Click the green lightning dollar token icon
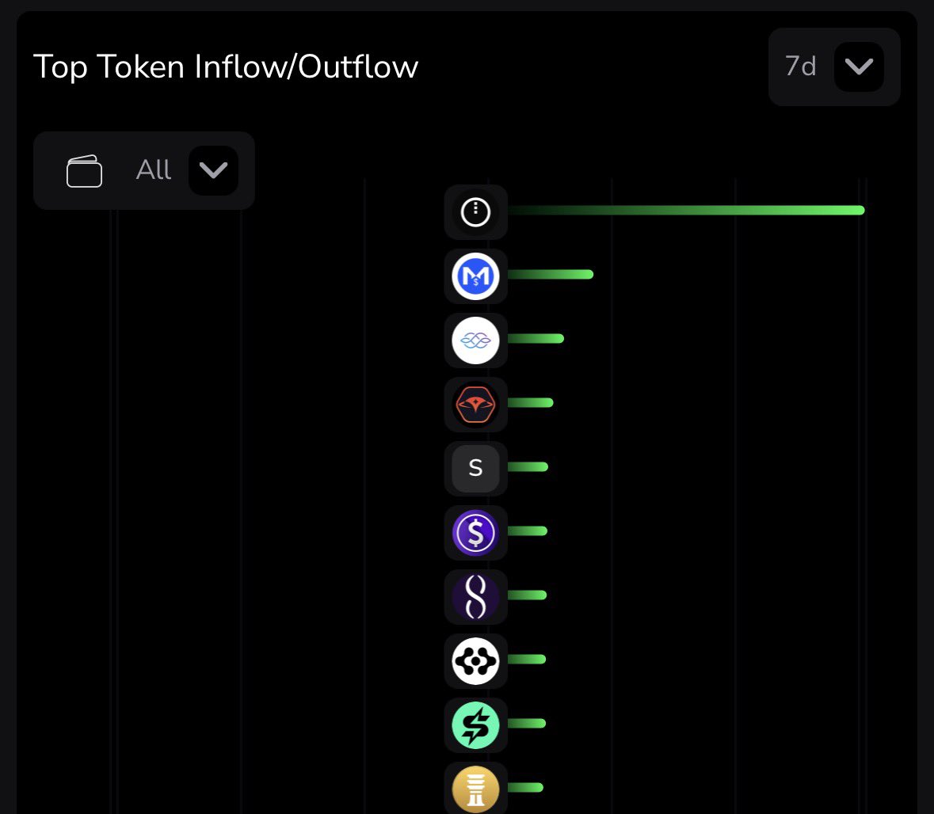This screenshot has width=934, height=814. 475,725
